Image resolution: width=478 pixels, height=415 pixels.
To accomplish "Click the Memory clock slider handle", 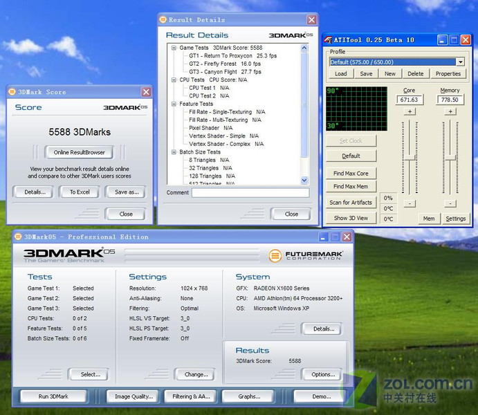I will click(450, 158).
